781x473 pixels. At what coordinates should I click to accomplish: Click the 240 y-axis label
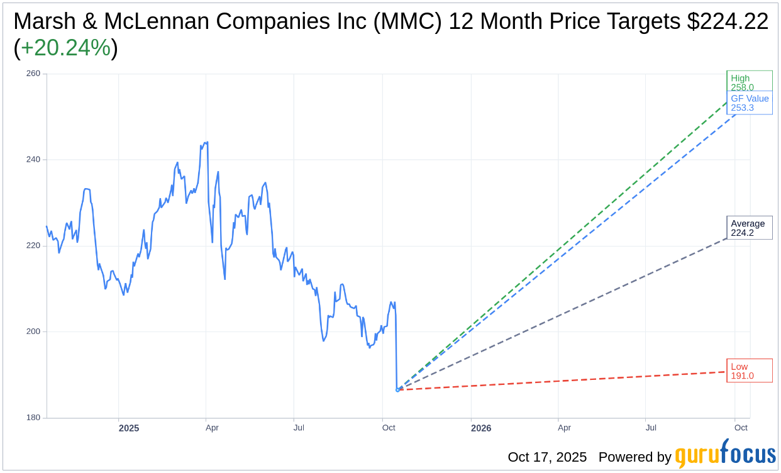33,160
